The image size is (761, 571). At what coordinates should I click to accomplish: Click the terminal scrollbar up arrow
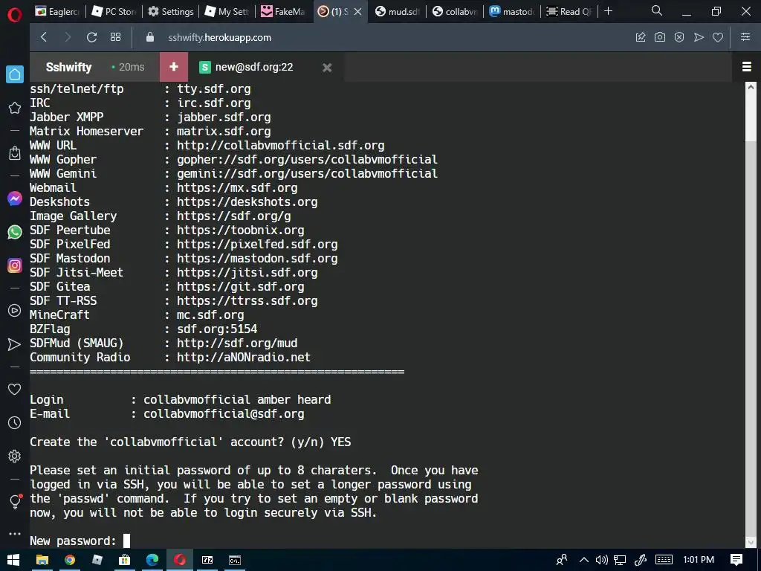[x=751, y=87]
